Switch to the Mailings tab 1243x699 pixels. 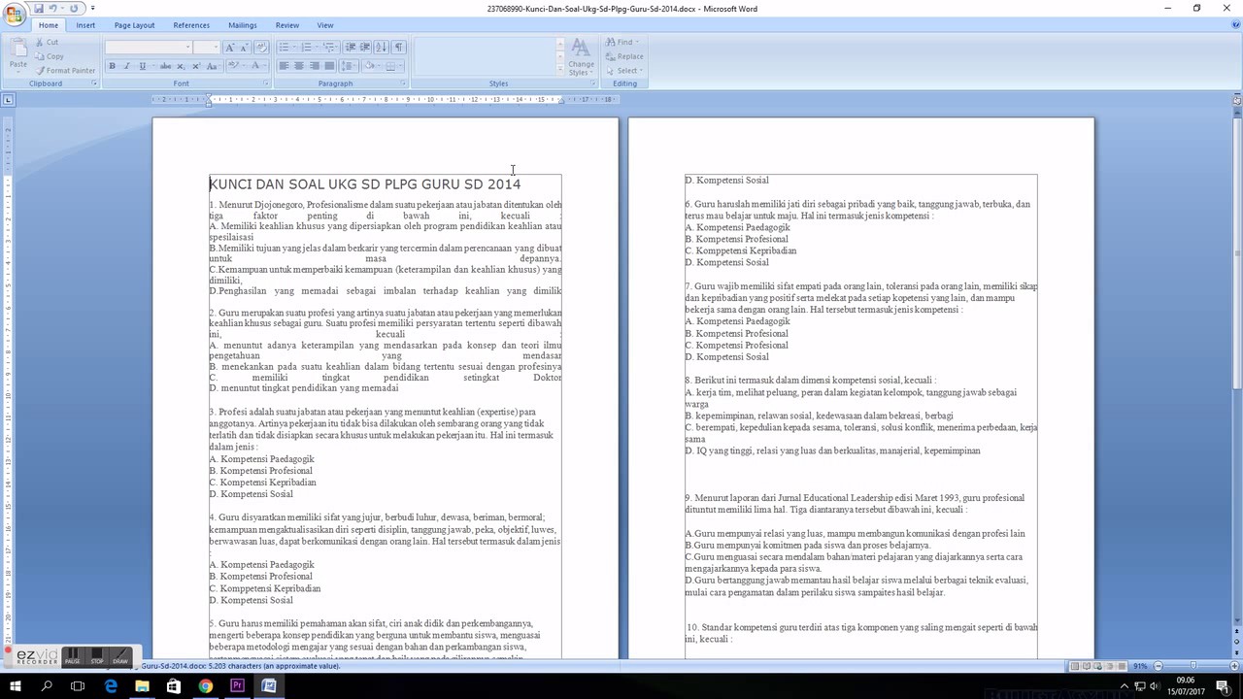(243, 25)
